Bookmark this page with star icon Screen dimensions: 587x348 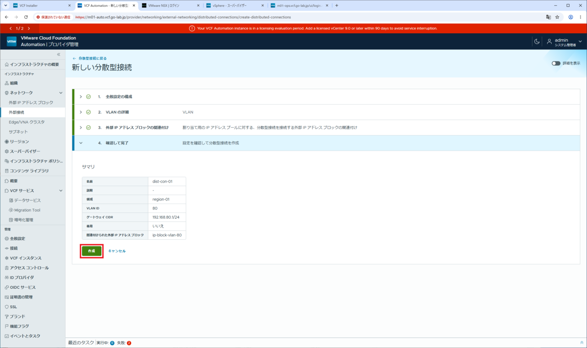coord(557,17)
